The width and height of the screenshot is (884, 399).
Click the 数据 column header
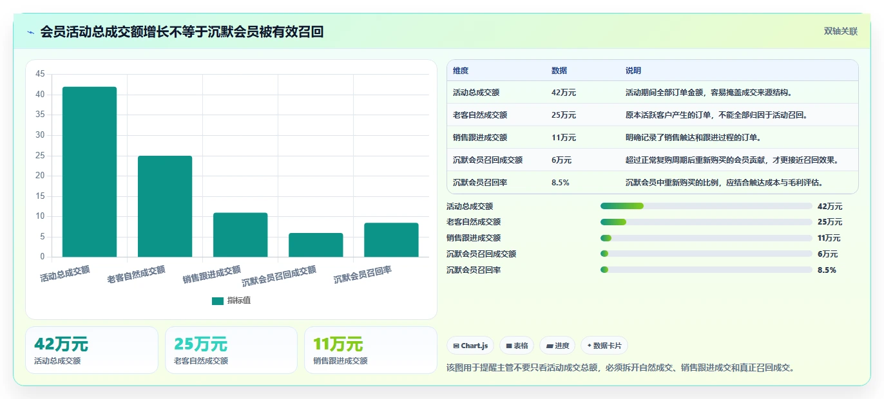[x=559, y=71]
